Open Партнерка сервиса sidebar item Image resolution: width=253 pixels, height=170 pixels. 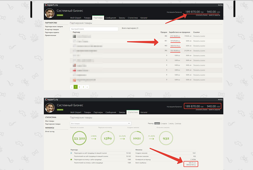(52, 32)
